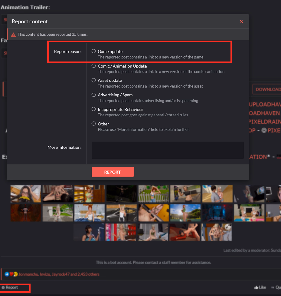Open Jayrock47's profile link

click(x=60, y=274)
